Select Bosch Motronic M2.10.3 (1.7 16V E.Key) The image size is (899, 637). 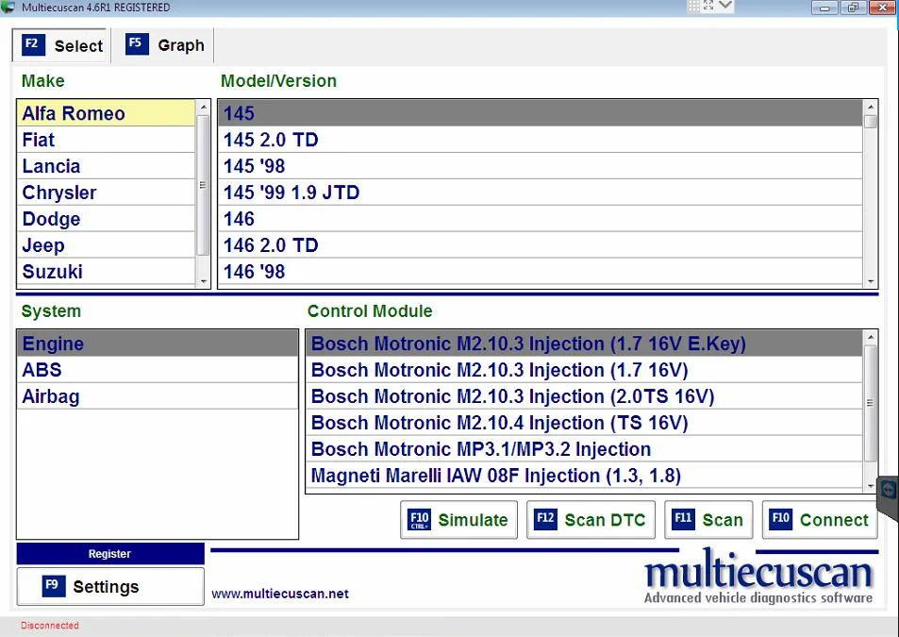click(584, 344)
